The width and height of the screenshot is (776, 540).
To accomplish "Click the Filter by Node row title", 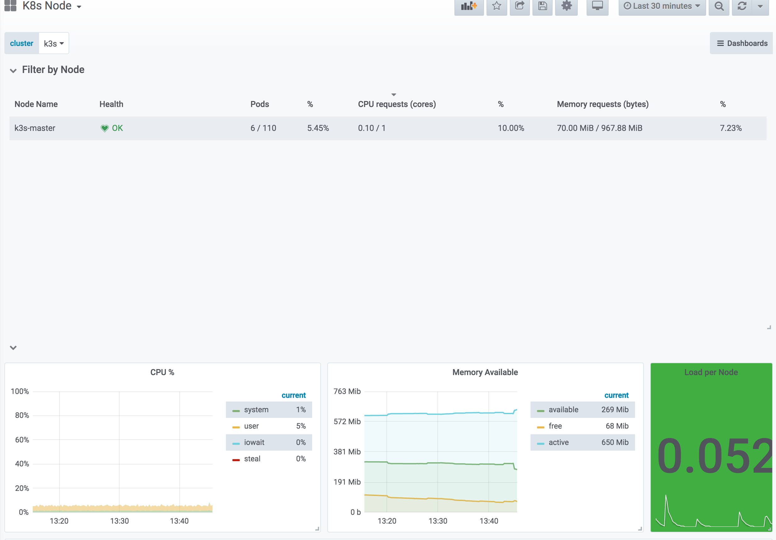I will pyautogui.click(x=53, y=70).
